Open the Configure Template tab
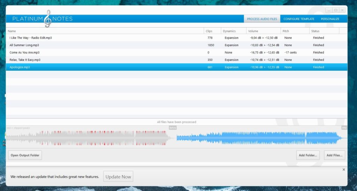357x191 pixels. point(299,19)
